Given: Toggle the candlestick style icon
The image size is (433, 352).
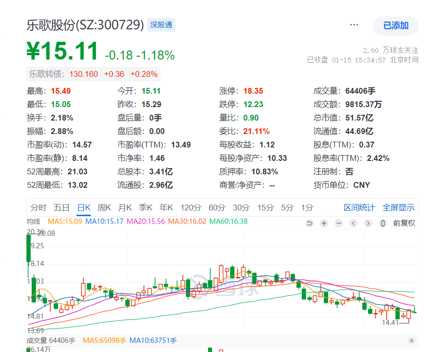Looking at the screenshot, I should [383, 223].
